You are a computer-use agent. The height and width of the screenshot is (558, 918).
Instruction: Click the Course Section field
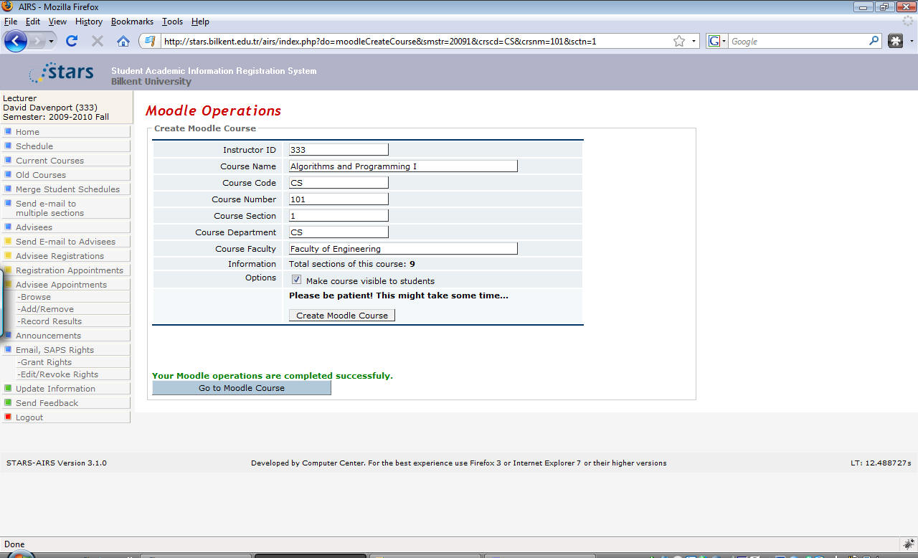339,216
